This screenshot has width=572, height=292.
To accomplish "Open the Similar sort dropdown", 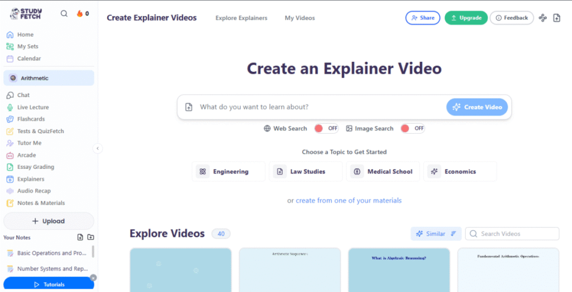I will click(x=436, y=234).
